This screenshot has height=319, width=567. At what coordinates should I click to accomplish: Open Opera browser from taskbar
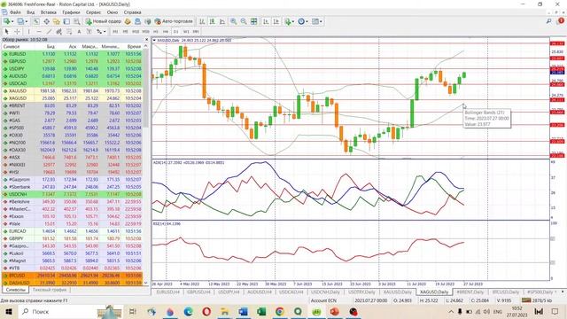coord(206,311)
